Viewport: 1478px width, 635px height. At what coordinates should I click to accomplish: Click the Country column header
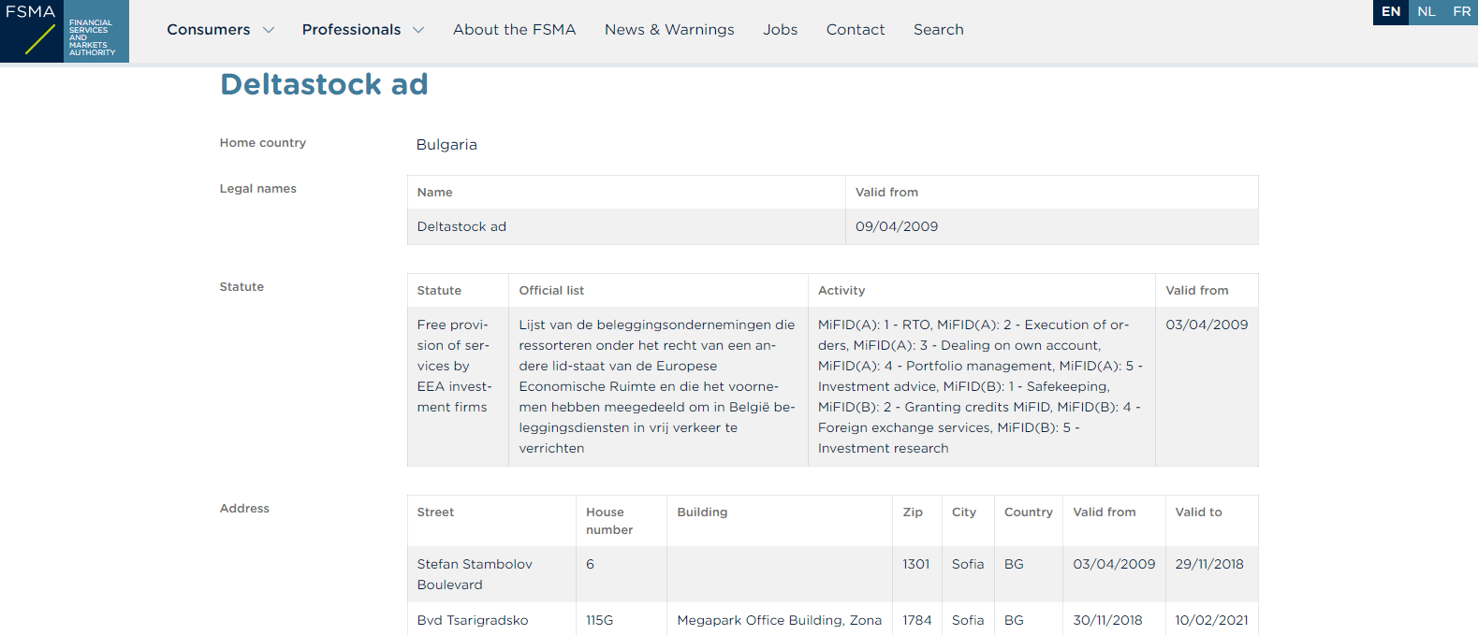(1029, 521)
